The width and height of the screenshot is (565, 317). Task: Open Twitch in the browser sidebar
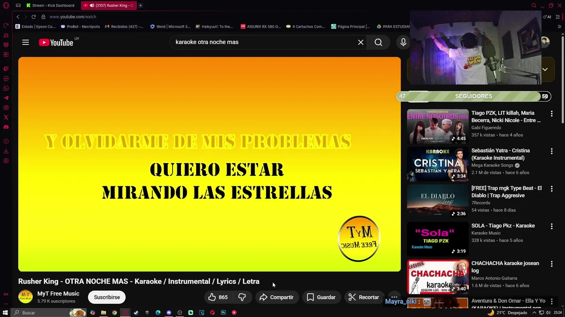6,69
